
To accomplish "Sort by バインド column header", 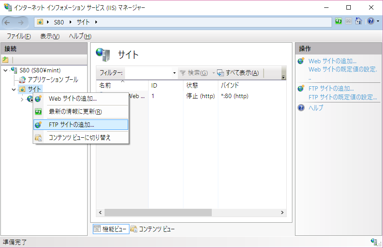I will coord(252,85).
